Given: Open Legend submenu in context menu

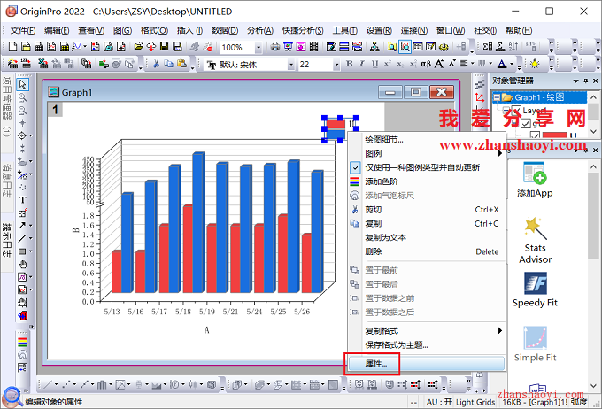Looking at the screenshot, I should [x=426, y=153].
